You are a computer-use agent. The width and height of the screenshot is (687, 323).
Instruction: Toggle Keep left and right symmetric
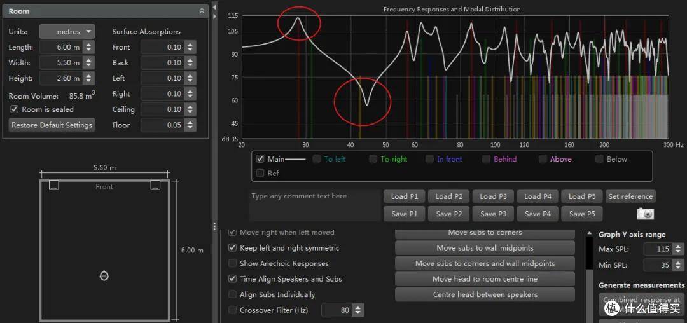tap(233, 248)
